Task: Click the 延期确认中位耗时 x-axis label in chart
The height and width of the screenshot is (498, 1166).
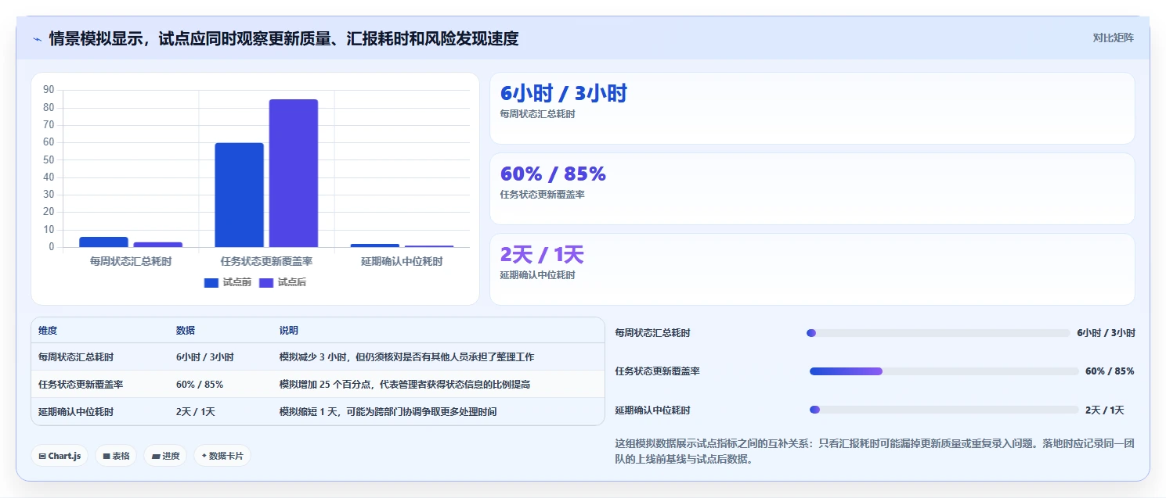Action: 402,261
